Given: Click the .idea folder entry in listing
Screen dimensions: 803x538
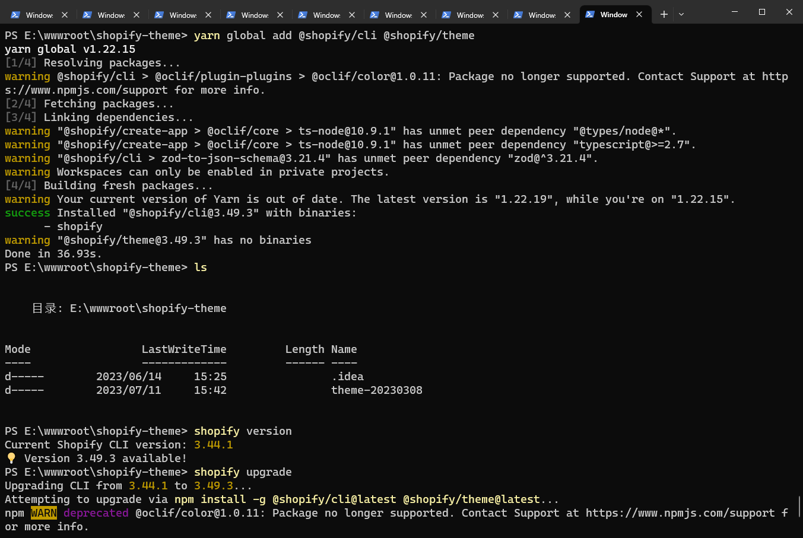Looking at the screenshot, I should point(347,377).
